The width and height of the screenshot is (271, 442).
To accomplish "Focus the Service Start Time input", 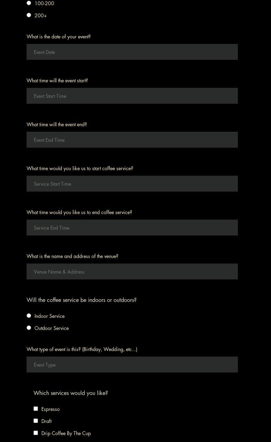I will click(x=132, y=184).
